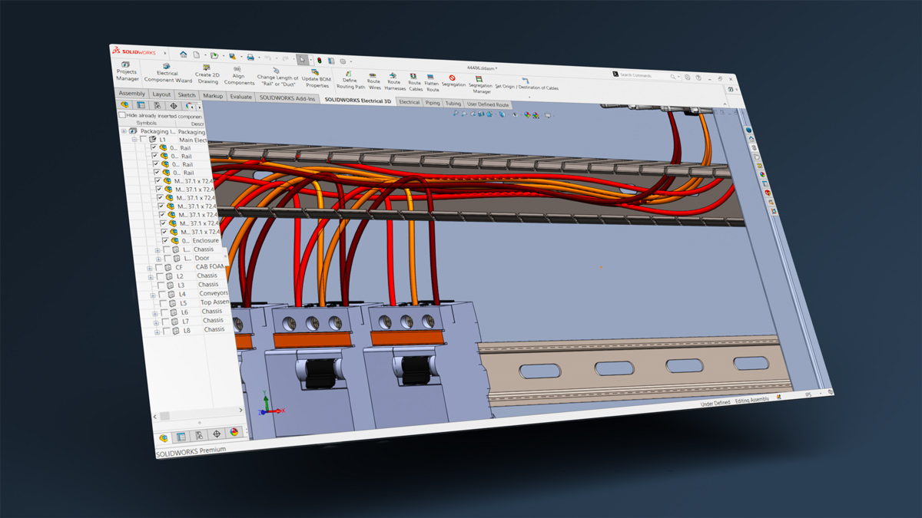Open the Piping tab
922x518 pixels.
433,102
